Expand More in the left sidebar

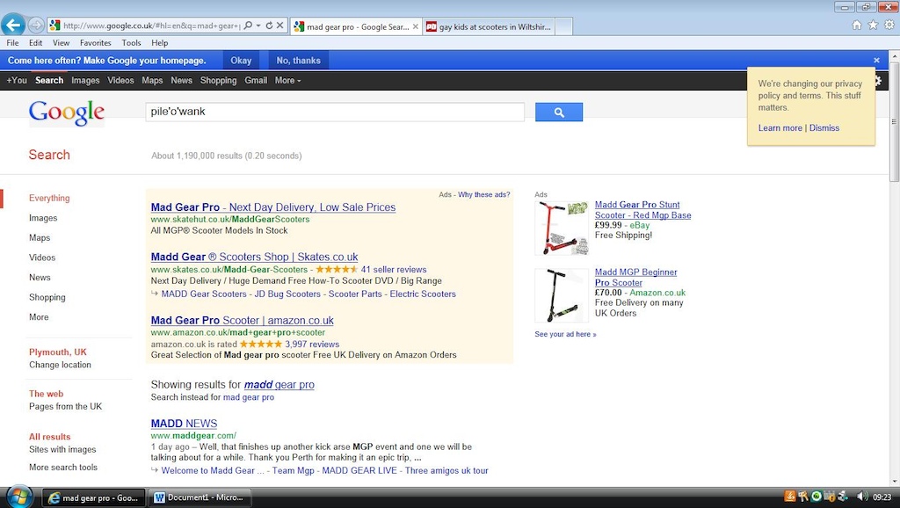pyautogui.click(x=39, y=317)
